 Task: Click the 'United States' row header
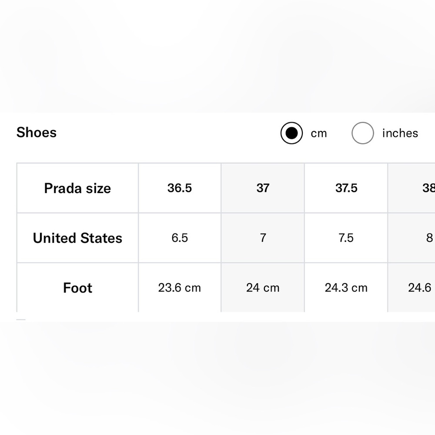pos(77,238)
